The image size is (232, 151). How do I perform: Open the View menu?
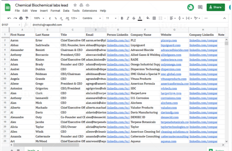(x=34, y=11)
